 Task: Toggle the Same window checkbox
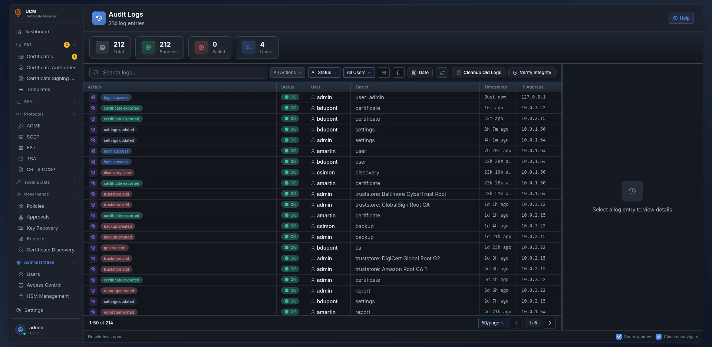[619, 337]
